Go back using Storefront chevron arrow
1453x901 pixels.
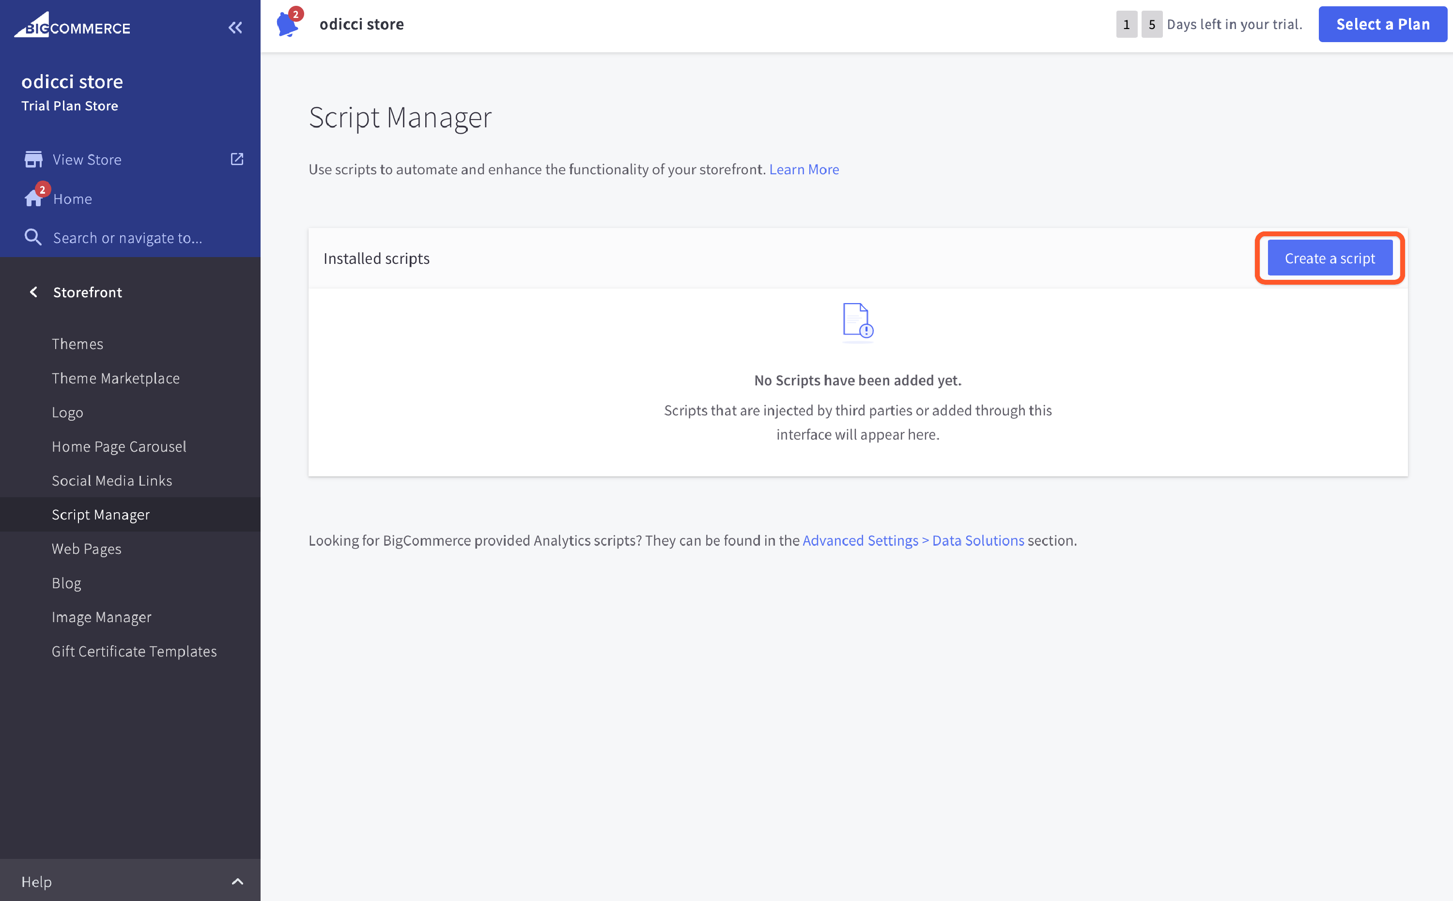pyautogui.click(x=33, y=292)
